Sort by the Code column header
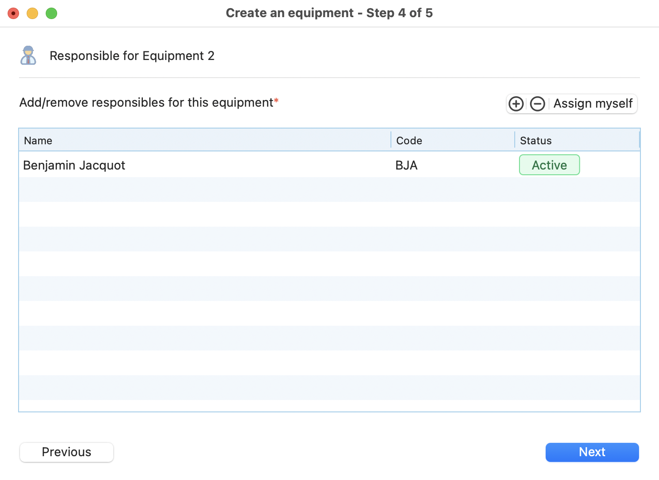Viewport: 659px width, 480px height. pos(453,140)
